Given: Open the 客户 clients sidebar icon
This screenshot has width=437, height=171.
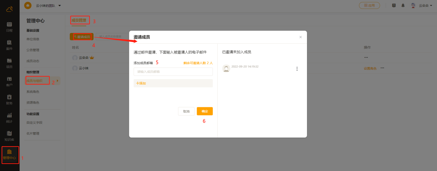Looking at the screenshot, I should point(9,81).
